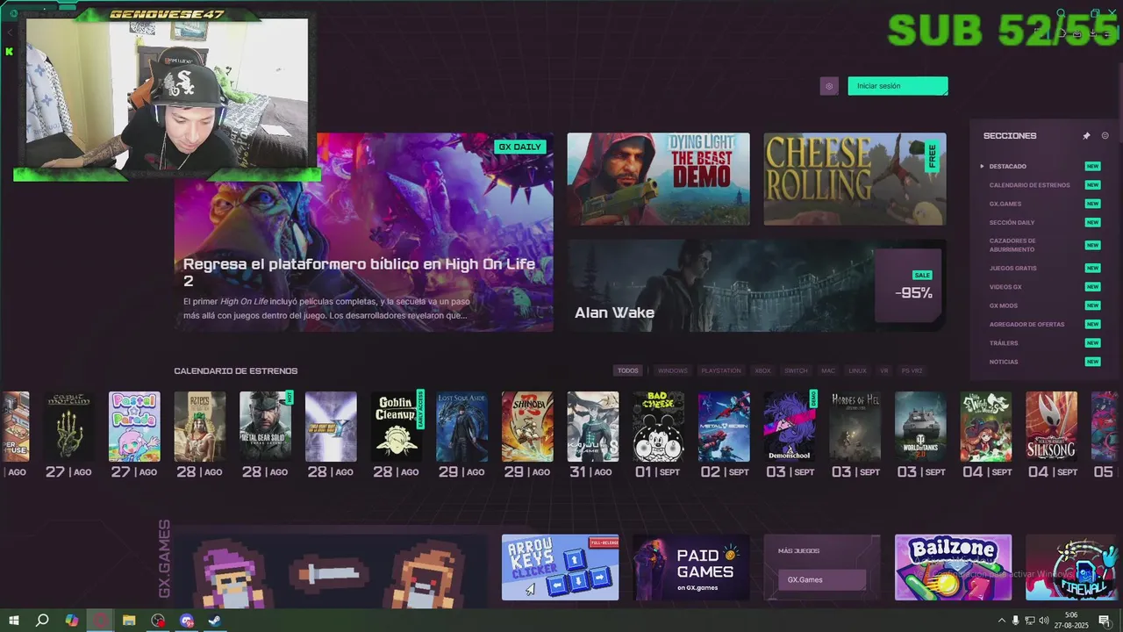The image size is (1123, 632).
Task: Show hidden system tray icons
Action: click(x=1002, y=621)
